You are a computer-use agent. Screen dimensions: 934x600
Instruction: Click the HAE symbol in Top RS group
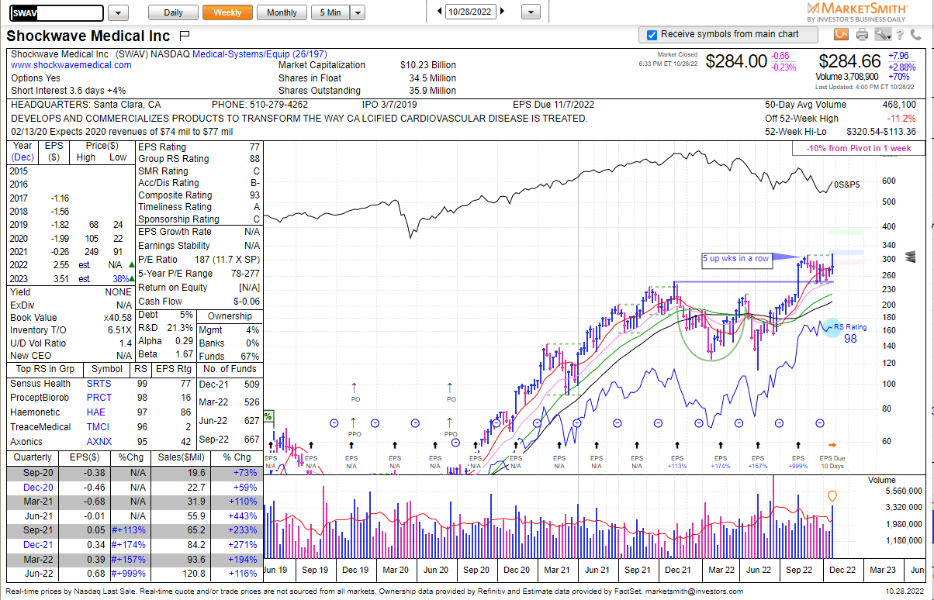point(95,412)
